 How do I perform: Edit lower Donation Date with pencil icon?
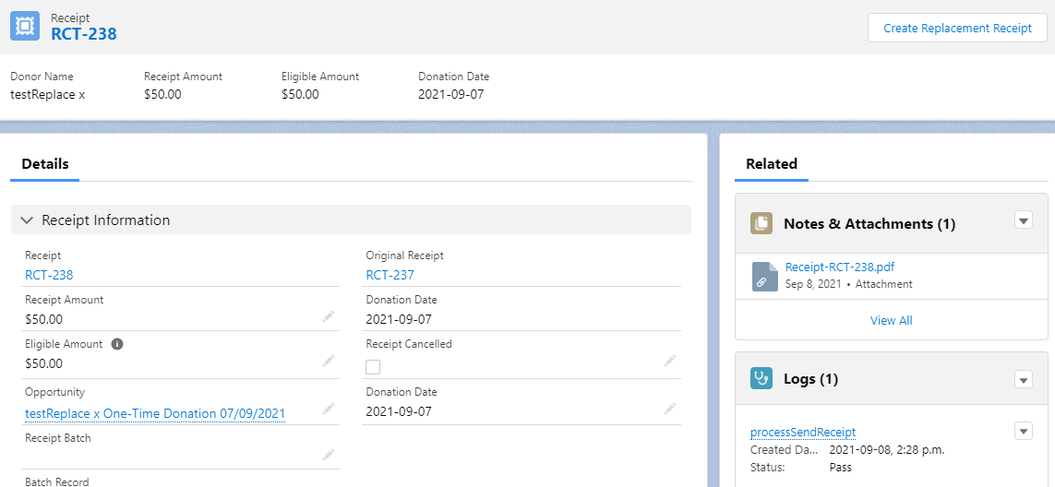click(669, 409)
